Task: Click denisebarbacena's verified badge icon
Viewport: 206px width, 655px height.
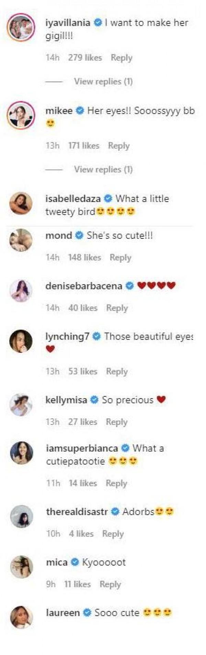Action: click(130, 286)
